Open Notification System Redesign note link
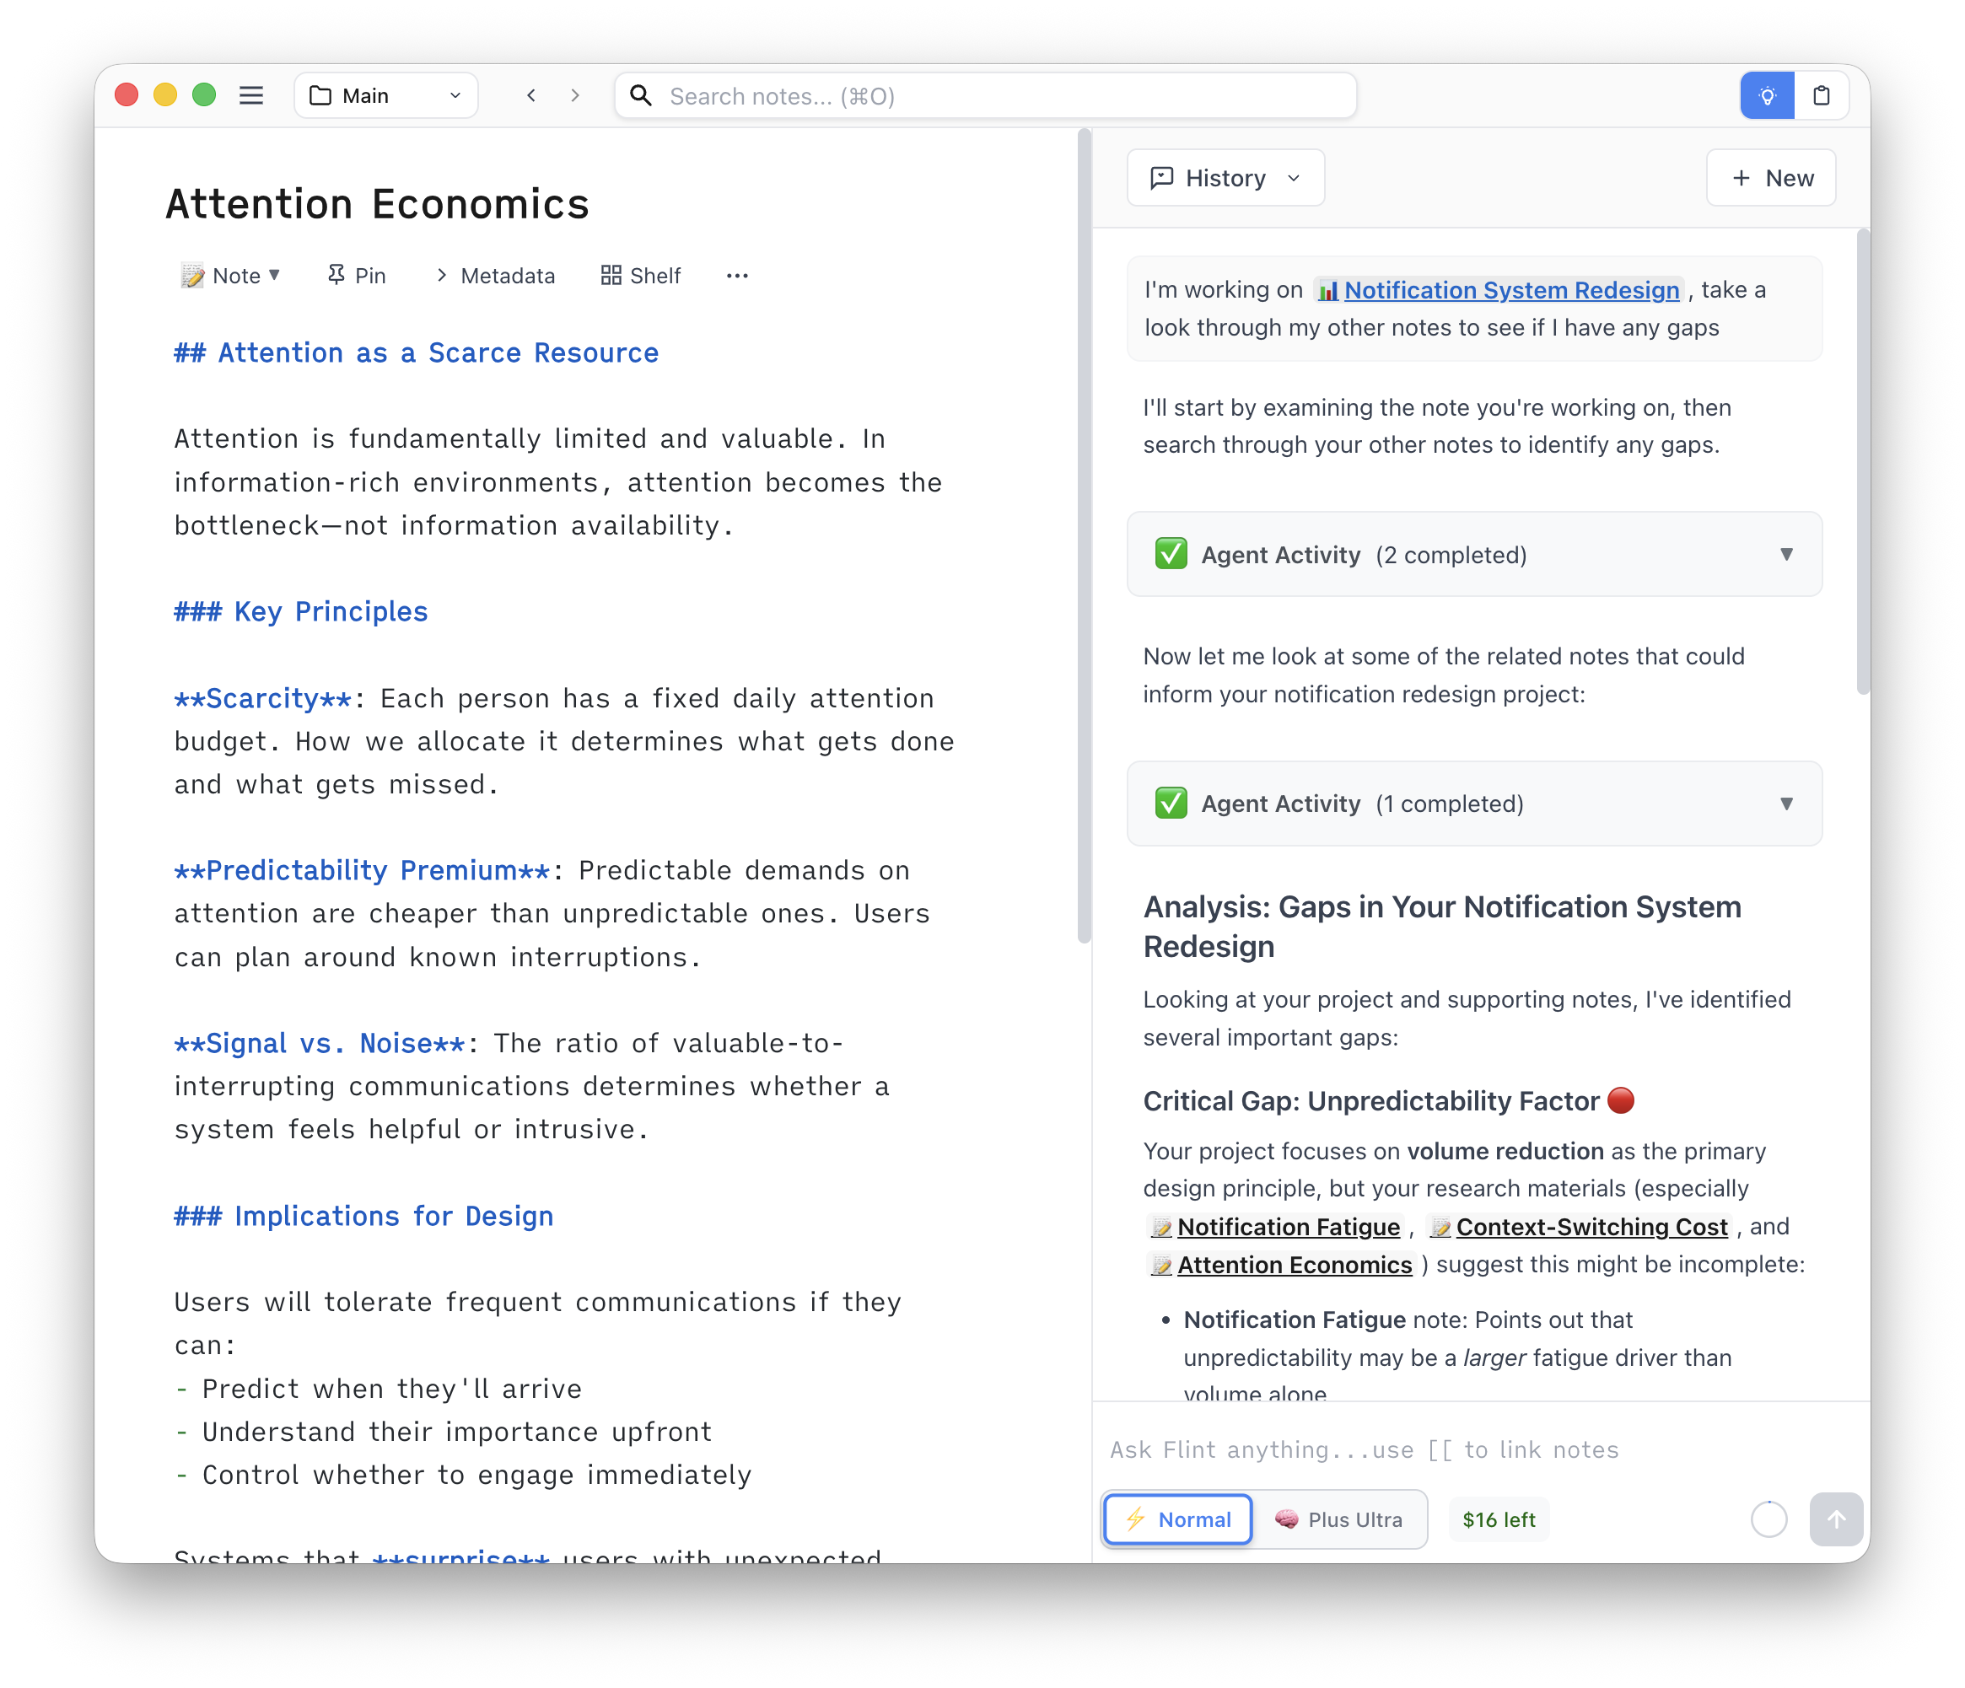This screenshot has height=1688, width=1965. point(1510,290)
